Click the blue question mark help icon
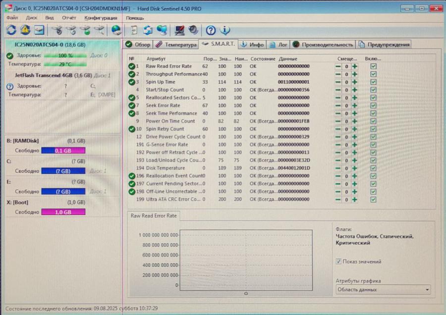The width and height of the screenshot is (446, 315). point(211,30)
